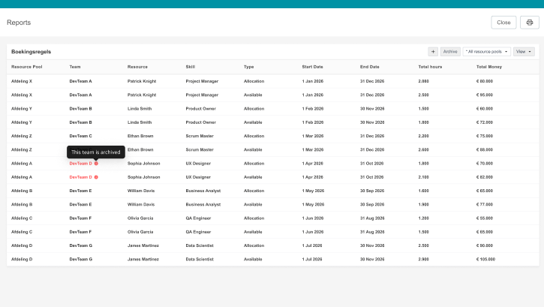Click the Resource Pool column header

pos(27,67)
